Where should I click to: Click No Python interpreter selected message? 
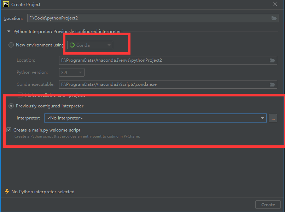(43, 192)
